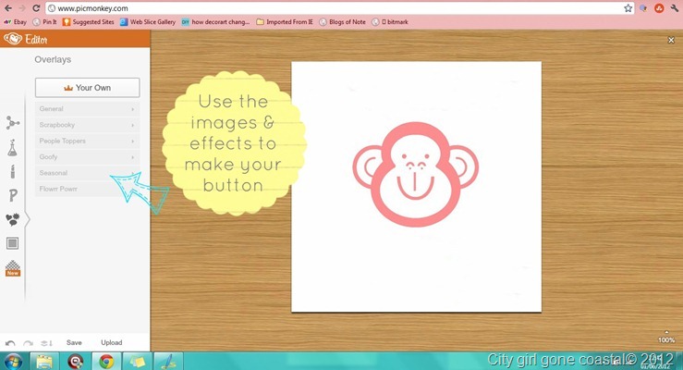Screen dimensions: 683x370
Task: Click the red circular taskbar app icon
Action: [75, 362]
